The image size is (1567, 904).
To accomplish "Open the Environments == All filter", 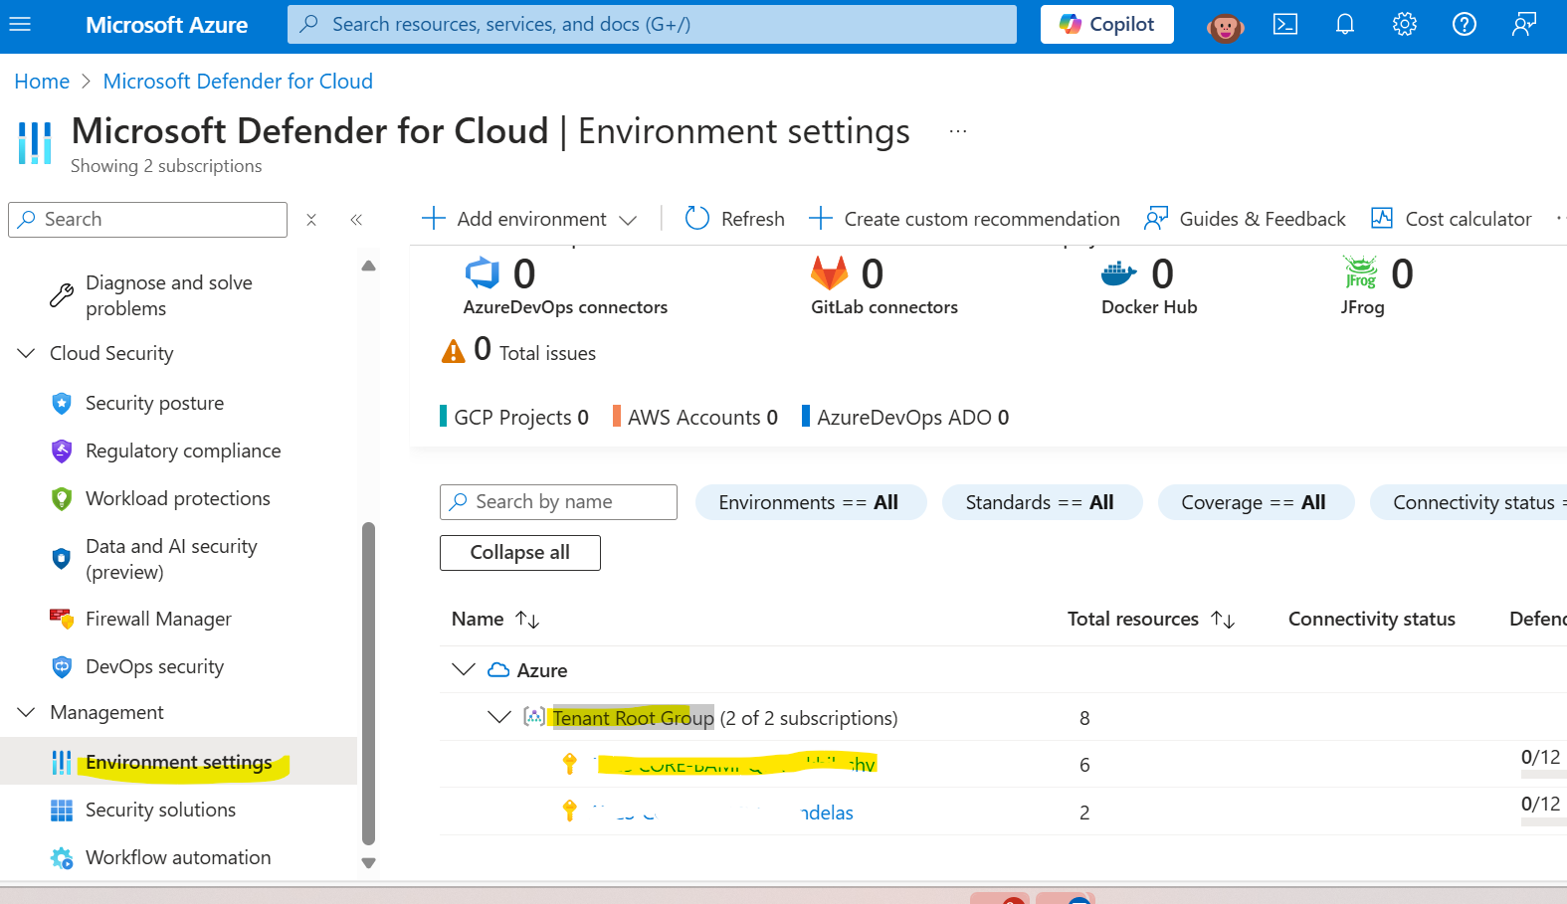I will [x=810, y=502].
